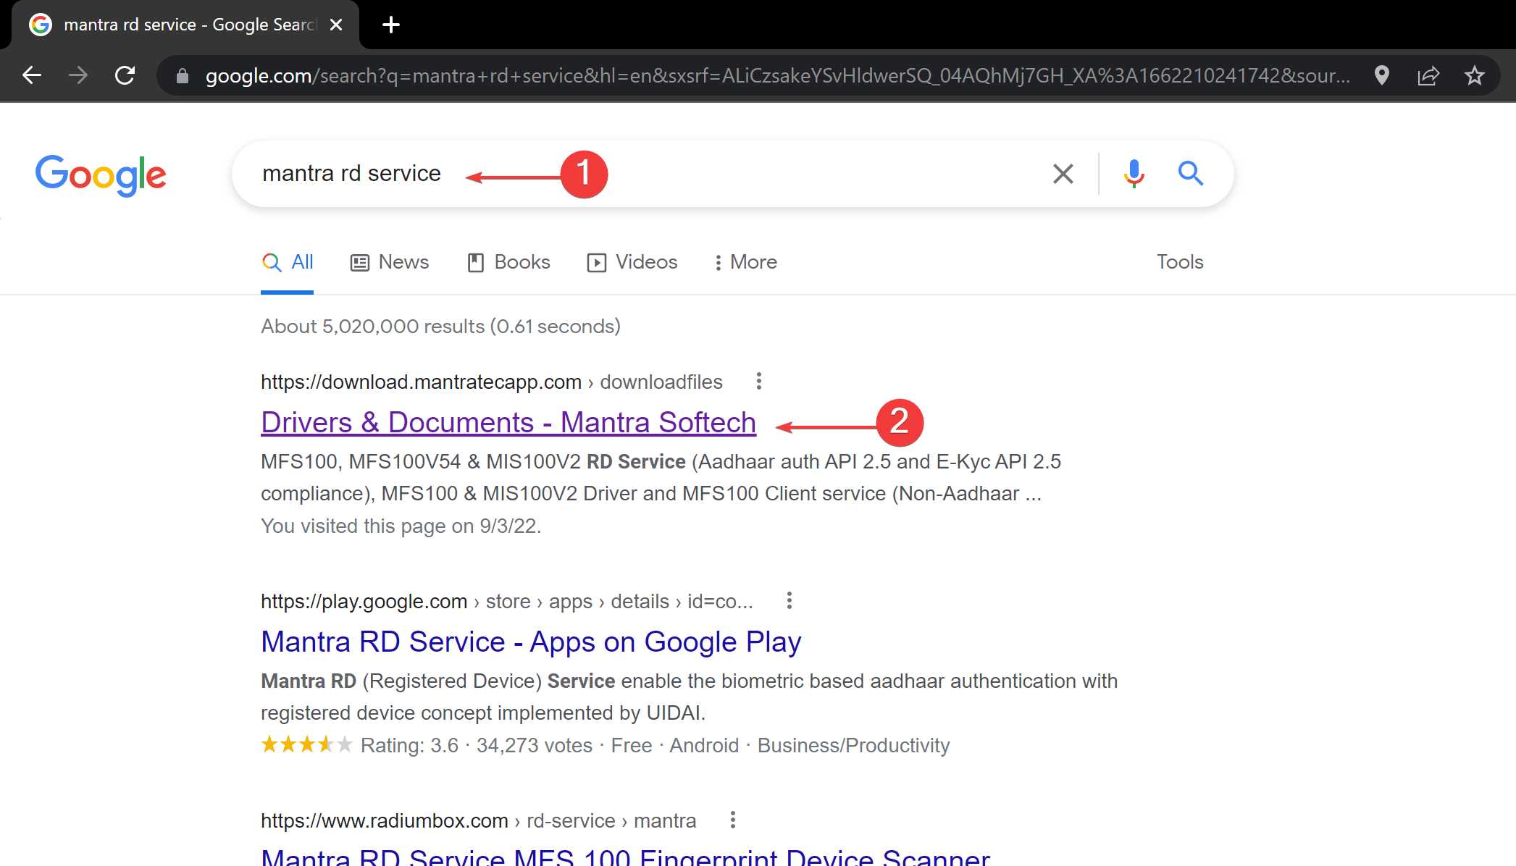Open the three-dot menu for mantratecapp result

[759, 382]
